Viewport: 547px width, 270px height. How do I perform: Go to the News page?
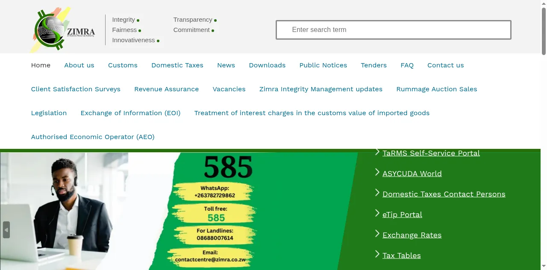pyautogui.click(x=226, y=65)
